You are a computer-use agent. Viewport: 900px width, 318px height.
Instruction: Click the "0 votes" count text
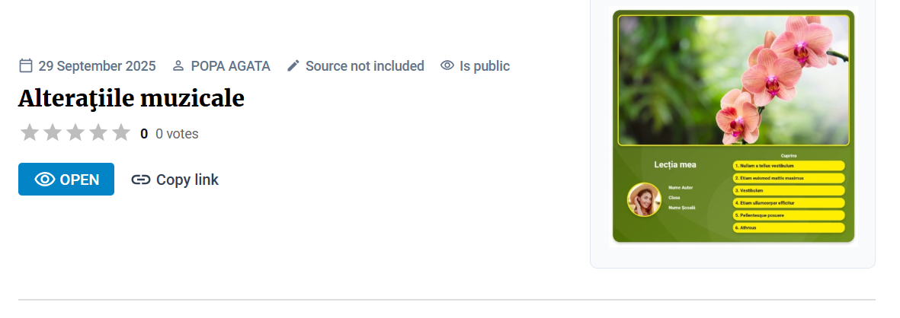[177, 134]
